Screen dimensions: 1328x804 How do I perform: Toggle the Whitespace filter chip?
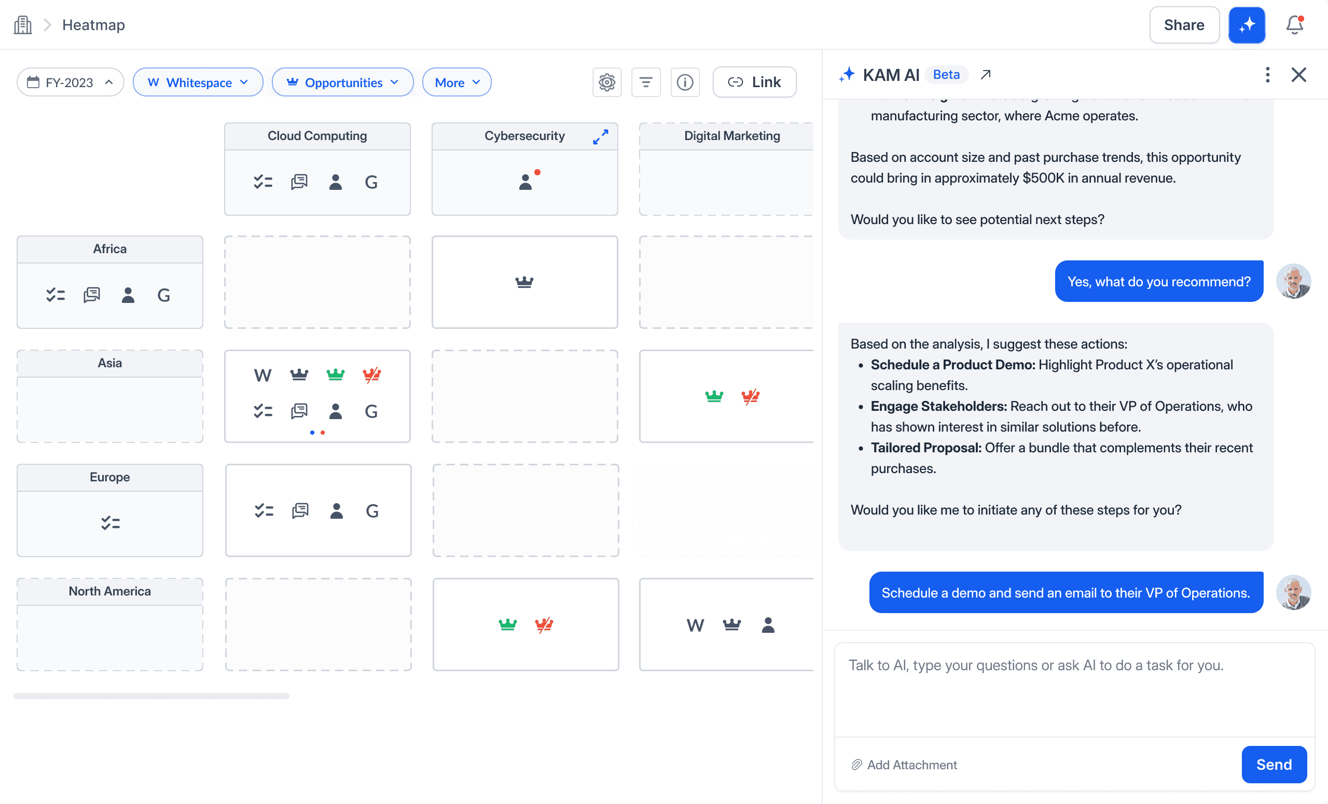(x=198, y=82)
